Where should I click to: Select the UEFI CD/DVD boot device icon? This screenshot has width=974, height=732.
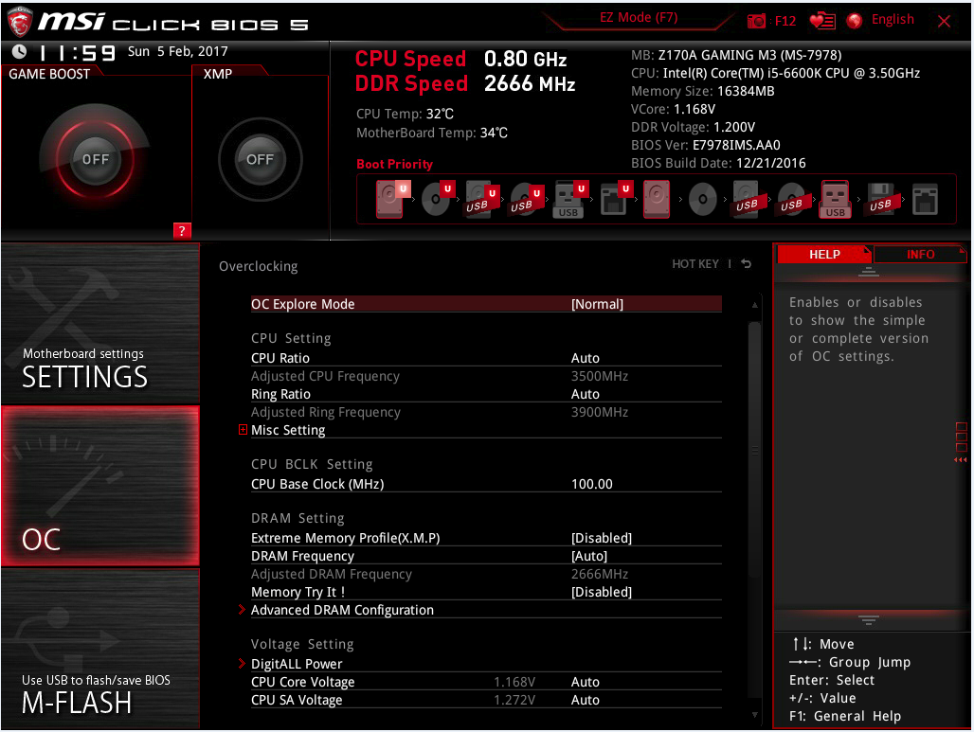pyautogui.click(x=438, y=199)
